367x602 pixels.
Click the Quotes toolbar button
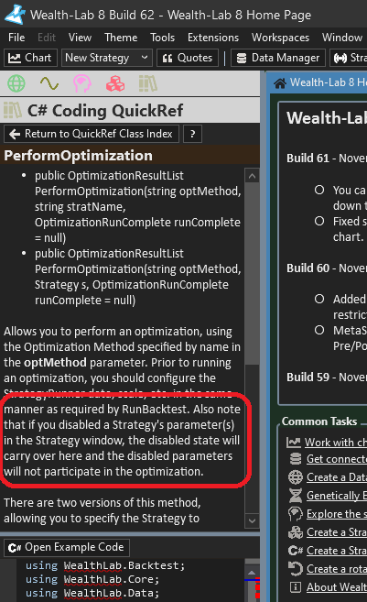click(188, 58)
